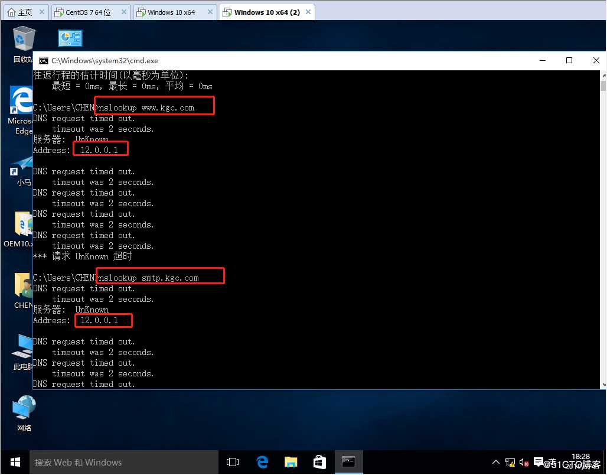607x475 pixels.
Task: Open the volume tray icon
Action: 524,462
